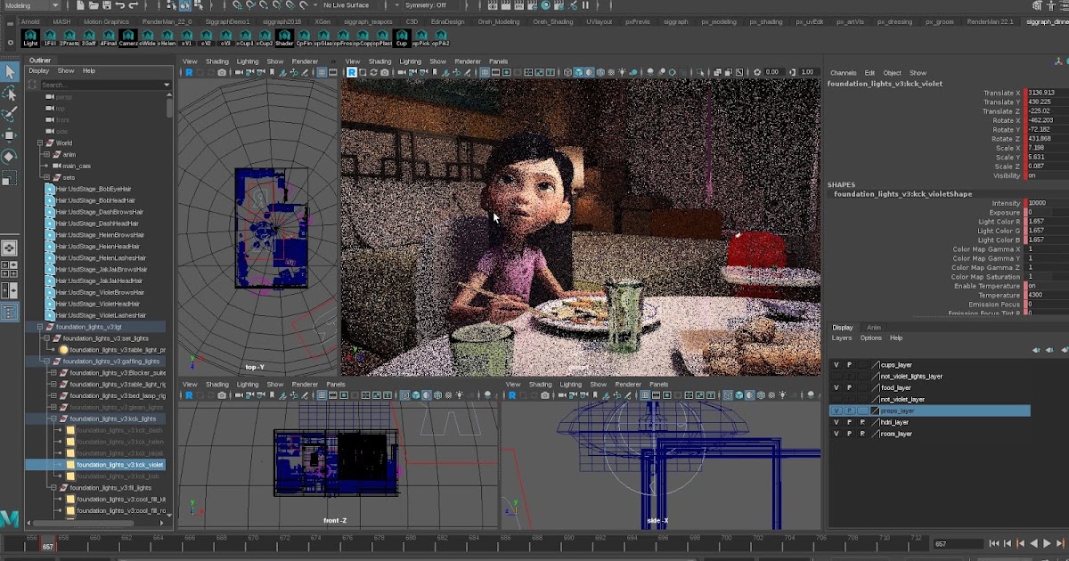Screen dimensions: 1069x561
Task: Click the play forward playback button
Action: (1048, 543)
